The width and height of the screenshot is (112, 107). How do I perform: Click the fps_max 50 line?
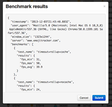coord(30,63)
